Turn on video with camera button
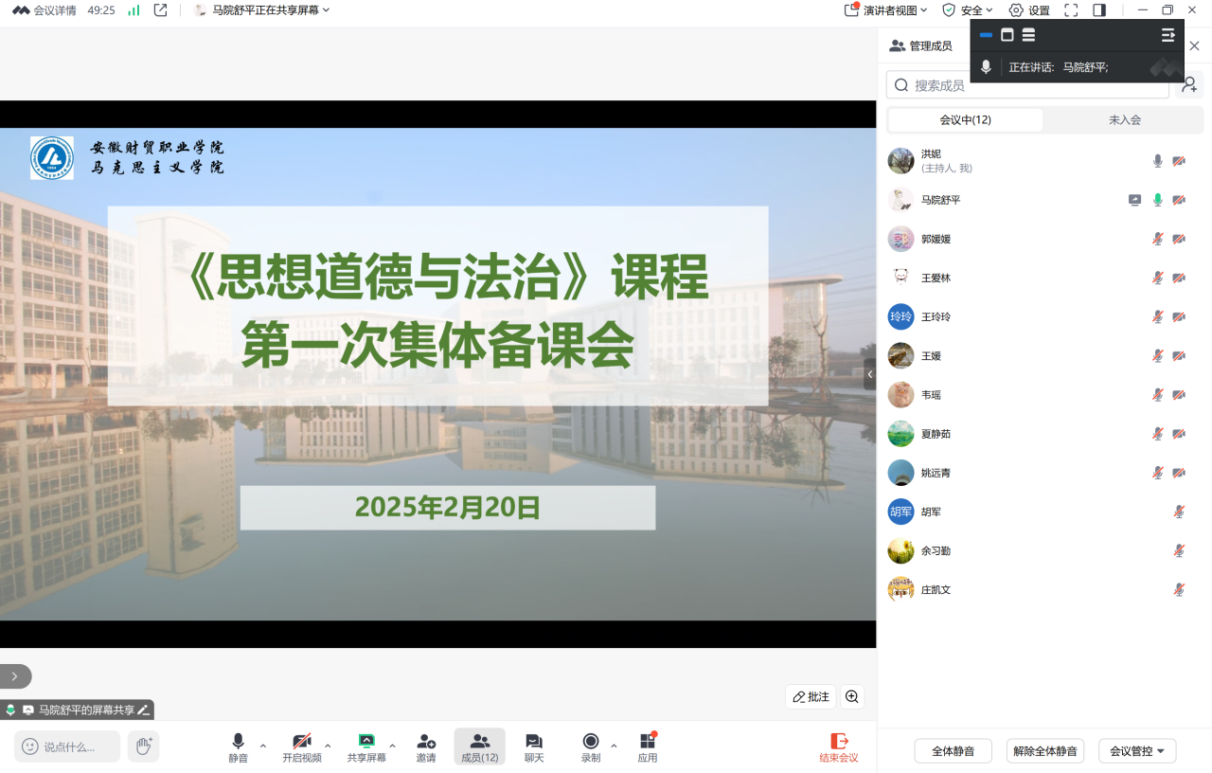Screen dimensions: 1212x773 tap(301, 746)
